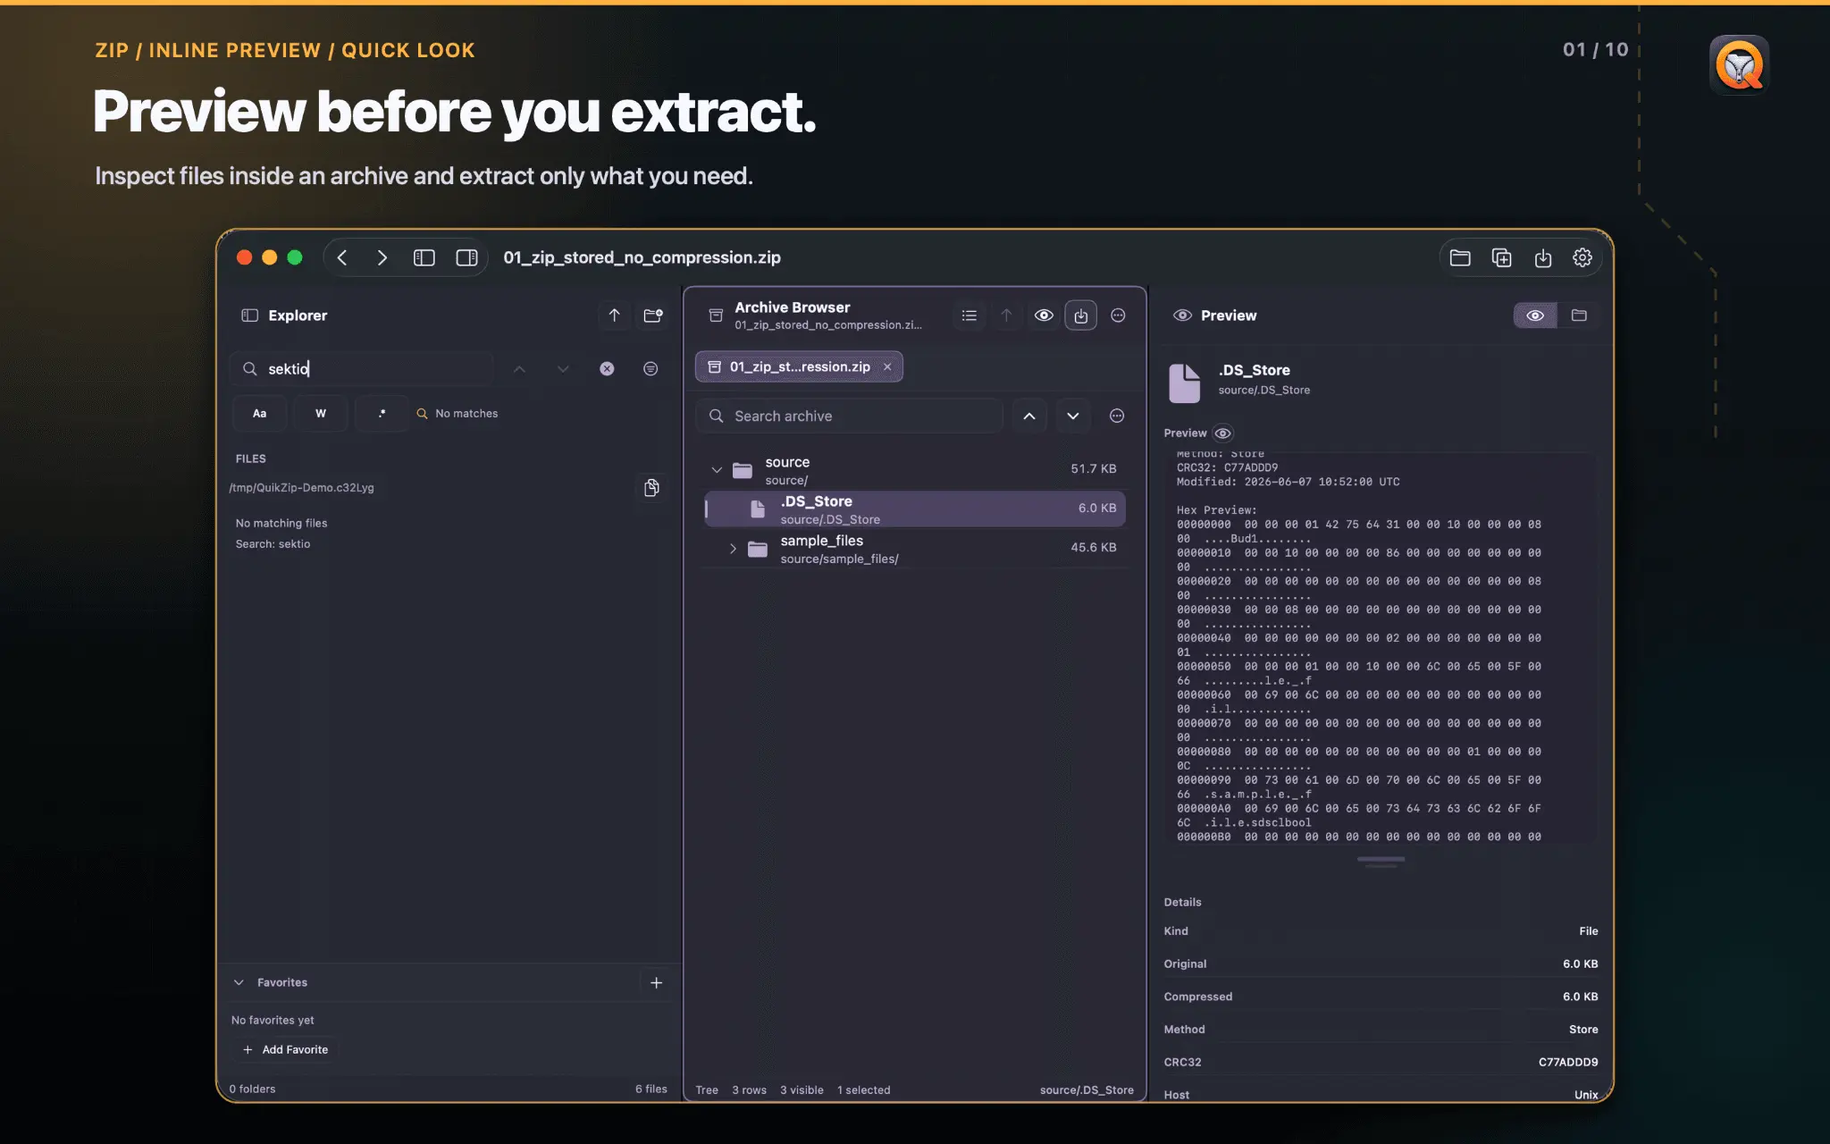Screen dimensions: 1830x1144
Task: Toggle the Preview section eye icon
Action: click(1222, 433)
